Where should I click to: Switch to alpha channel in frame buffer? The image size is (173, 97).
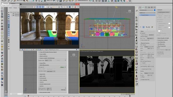[45, 7]
